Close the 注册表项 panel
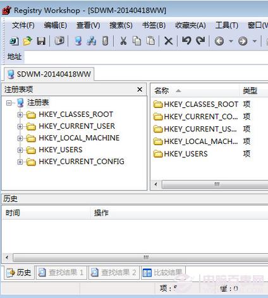Screen dimensions: 268x298 point(140,90)
